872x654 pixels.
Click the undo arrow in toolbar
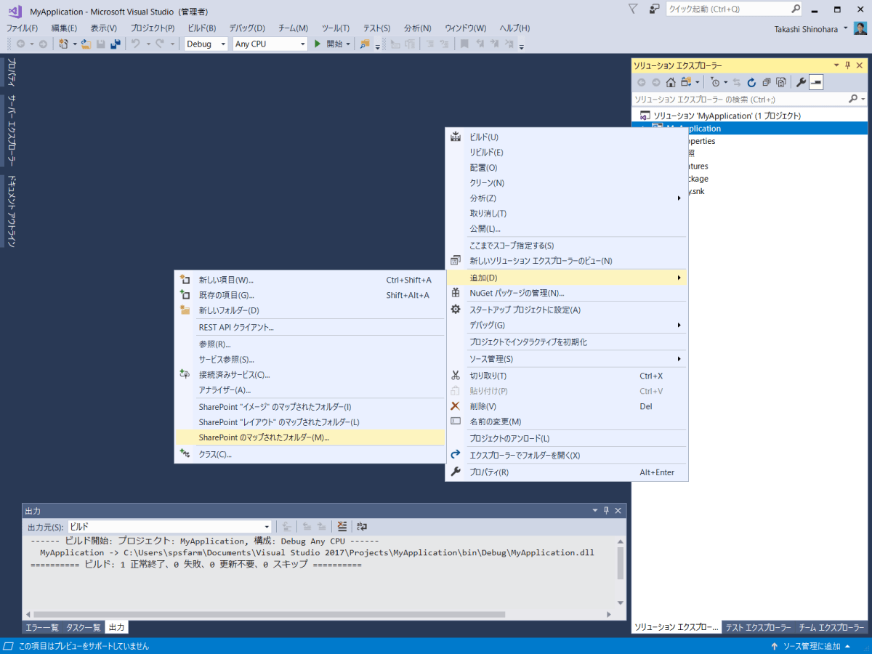(x=135, y=44)
